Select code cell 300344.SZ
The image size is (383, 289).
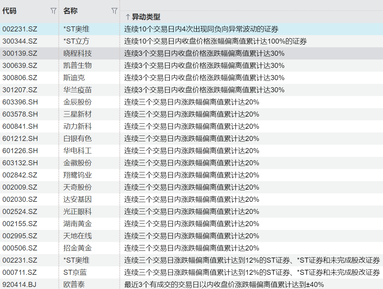[x=20, y=41]
